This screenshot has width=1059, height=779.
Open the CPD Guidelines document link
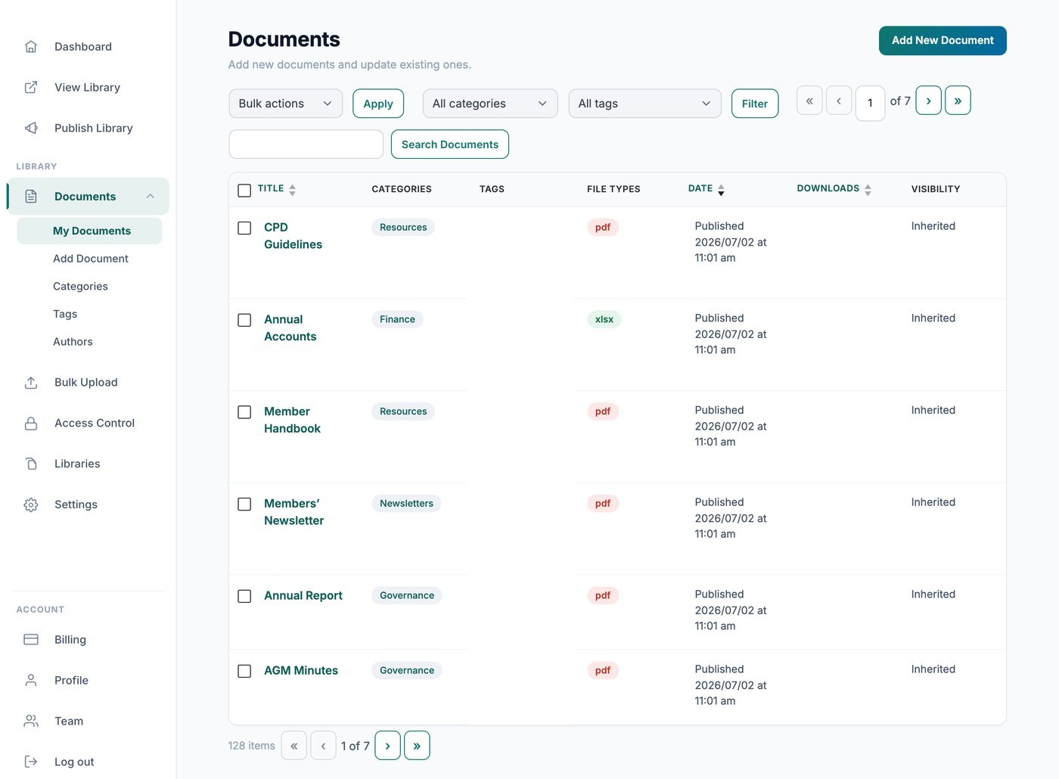[293, 236]
